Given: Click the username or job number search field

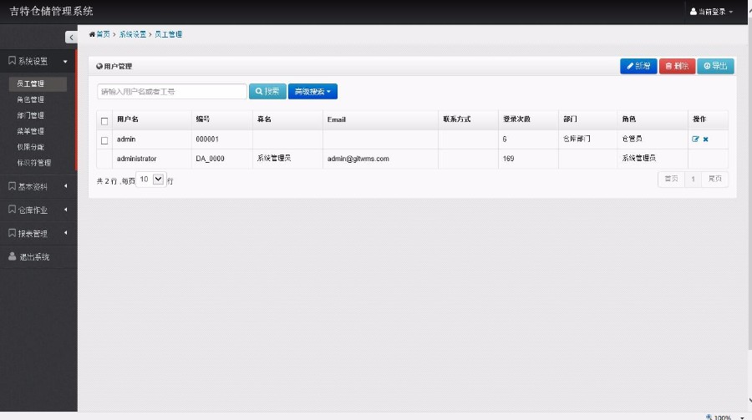Looking at the screenshot, I should point(171,92).
